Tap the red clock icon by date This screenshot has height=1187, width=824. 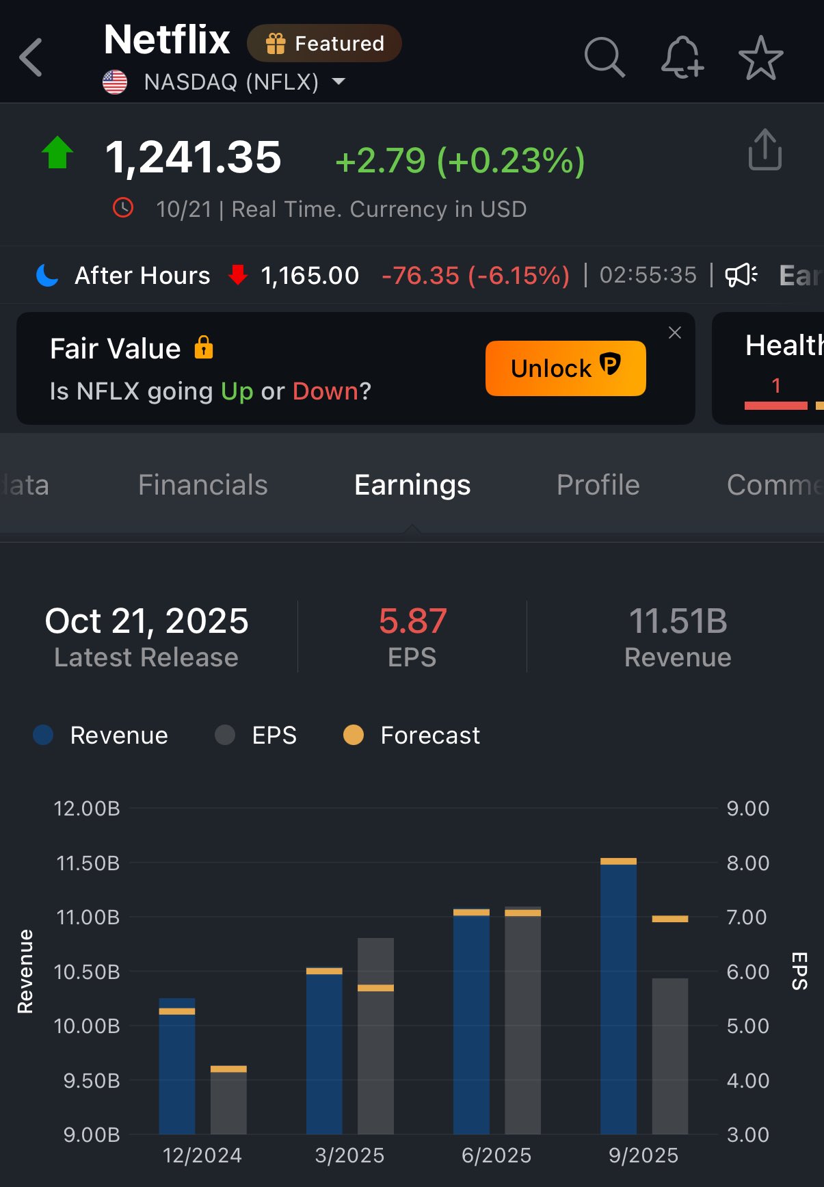tap(123, 208)
